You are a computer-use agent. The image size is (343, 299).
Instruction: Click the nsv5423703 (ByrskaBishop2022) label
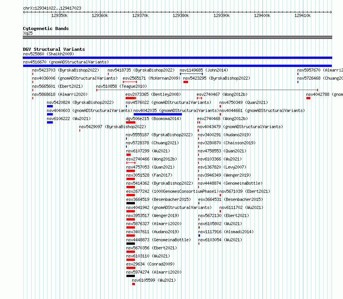(x=66, y=70)
